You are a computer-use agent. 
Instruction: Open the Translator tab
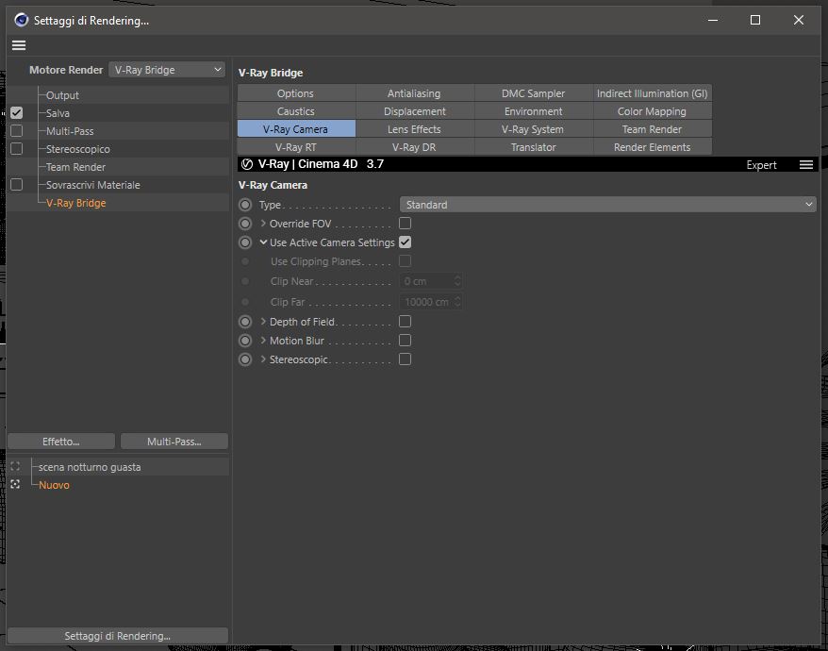(x=534, y=147)
